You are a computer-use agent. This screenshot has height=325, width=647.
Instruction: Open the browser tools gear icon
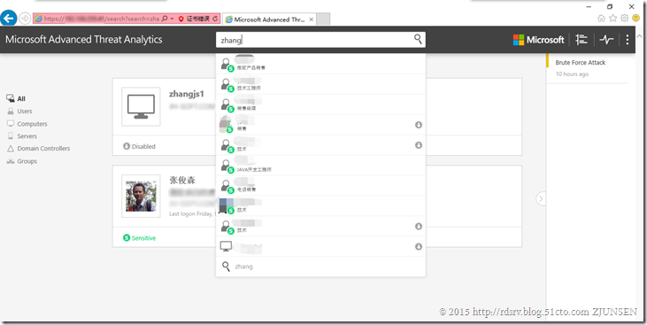coord(625,19)
